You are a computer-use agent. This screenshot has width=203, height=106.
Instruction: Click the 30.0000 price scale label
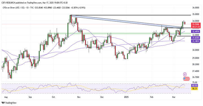(x=196, y=50)
